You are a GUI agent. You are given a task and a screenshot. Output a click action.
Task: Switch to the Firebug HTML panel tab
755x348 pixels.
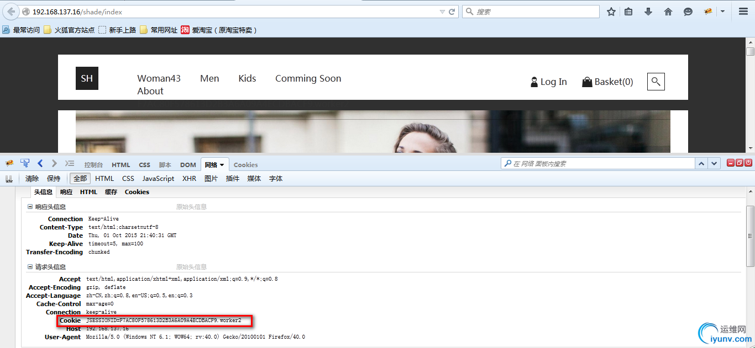point(121,165)
